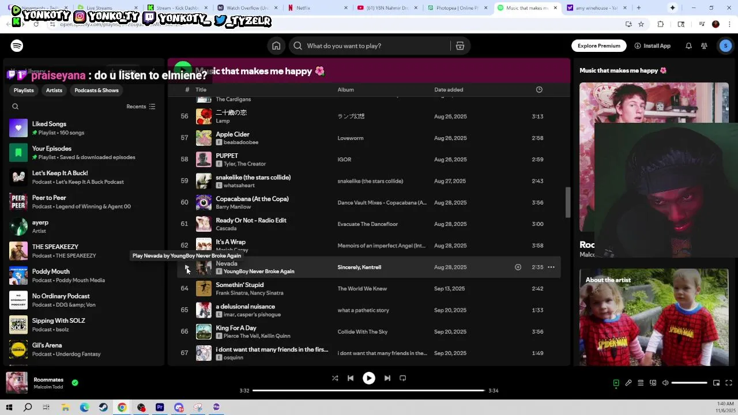Screen dimensions: 738x415
Task: Open Roommates album art thumbnail
Action: 17,383
